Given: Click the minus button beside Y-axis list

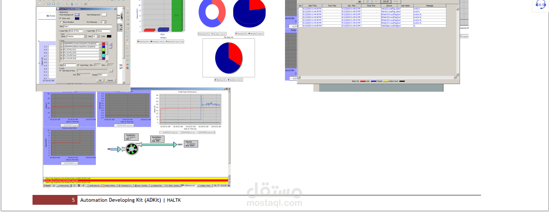Looking at the screenshot, I should point(110,47).
